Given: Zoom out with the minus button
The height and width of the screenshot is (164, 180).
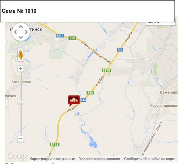Looking at the screenshot, I should click(21, 139).
